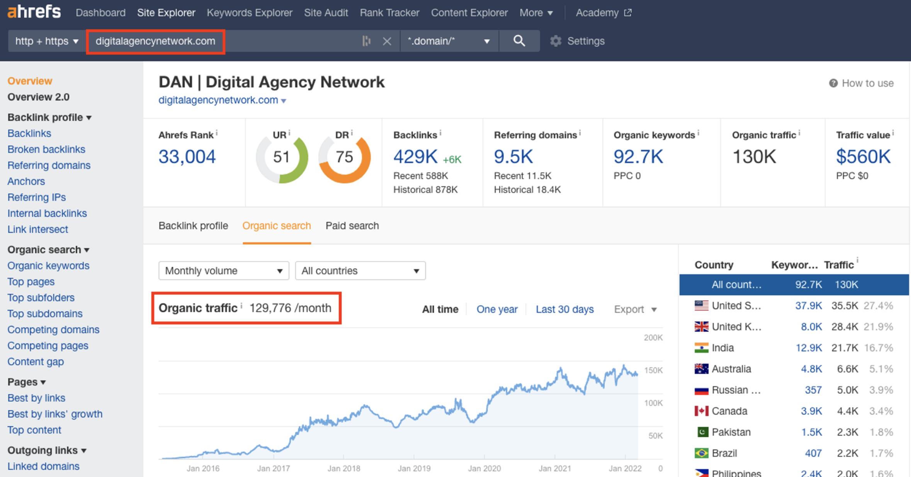Viewport: 911px width, 477px height.
Task: Switch to the Backlink profile tab
Action: click(x=193, y=226)
